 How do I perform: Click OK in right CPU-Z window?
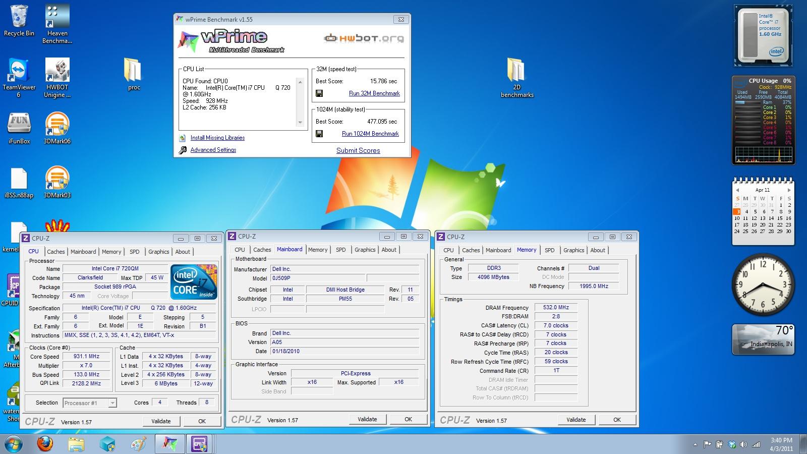point(617,420)
